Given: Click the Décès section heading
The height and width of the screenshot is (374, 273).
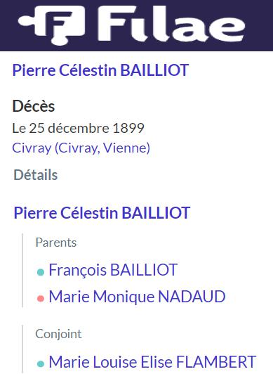Looking at the screenshot, I should 34,106.
